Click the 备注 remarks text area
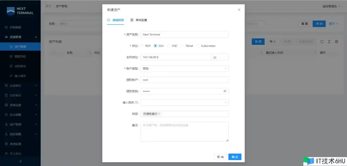Viewport: 347px width, 166px height. click(x=185, y=132)
